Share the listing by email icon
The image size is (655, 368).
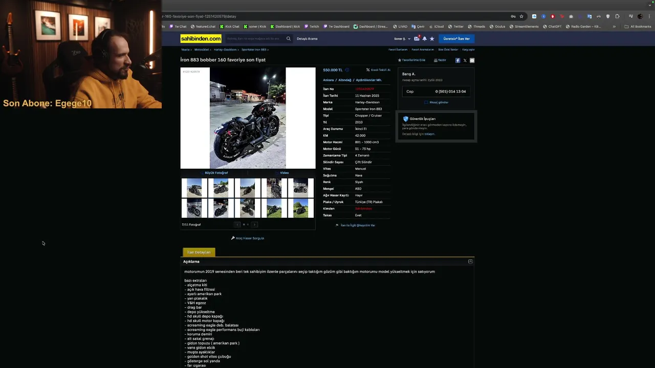[x=472, y=60]
